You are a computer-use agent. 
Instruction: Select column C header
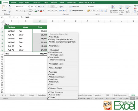[40, 21]
